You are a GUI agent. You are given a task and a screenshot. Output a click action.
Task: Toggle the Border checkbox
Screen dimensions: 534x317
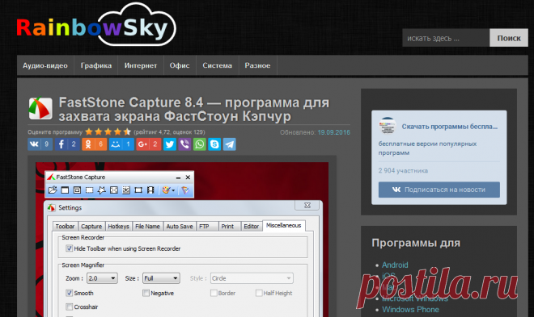[x=214, y=293]
